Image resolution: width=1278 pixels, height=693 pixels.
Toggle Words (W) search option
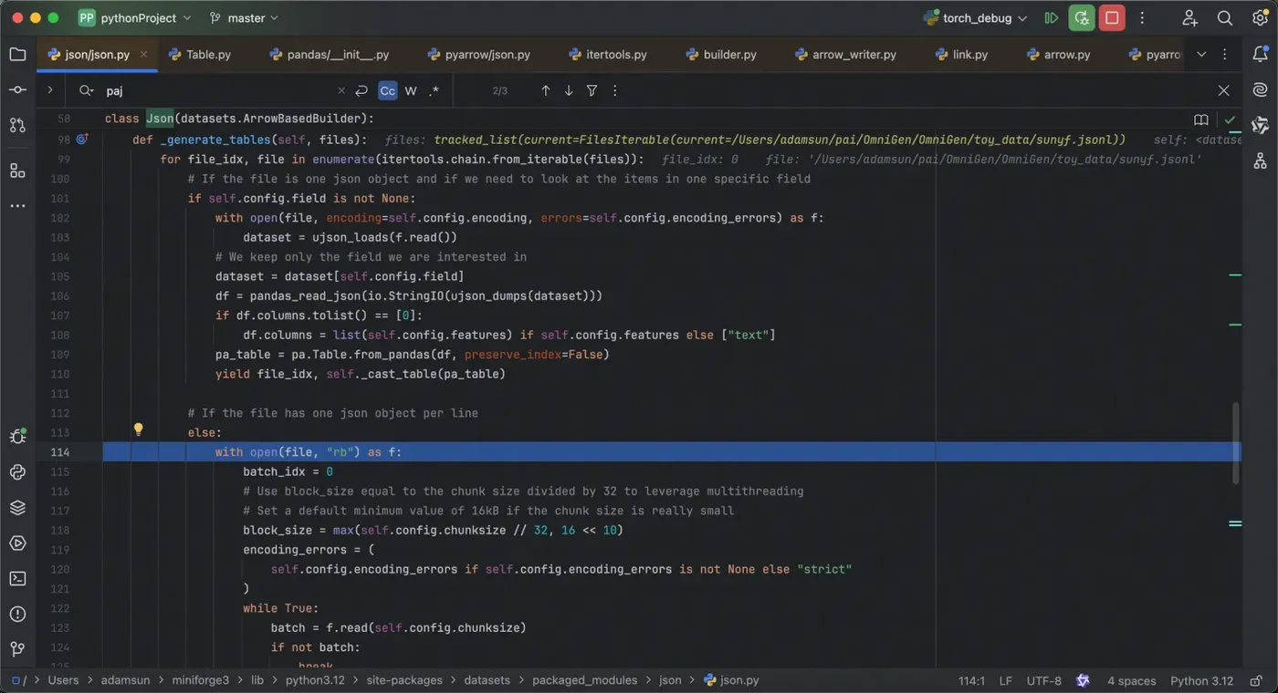coord(411,90)
